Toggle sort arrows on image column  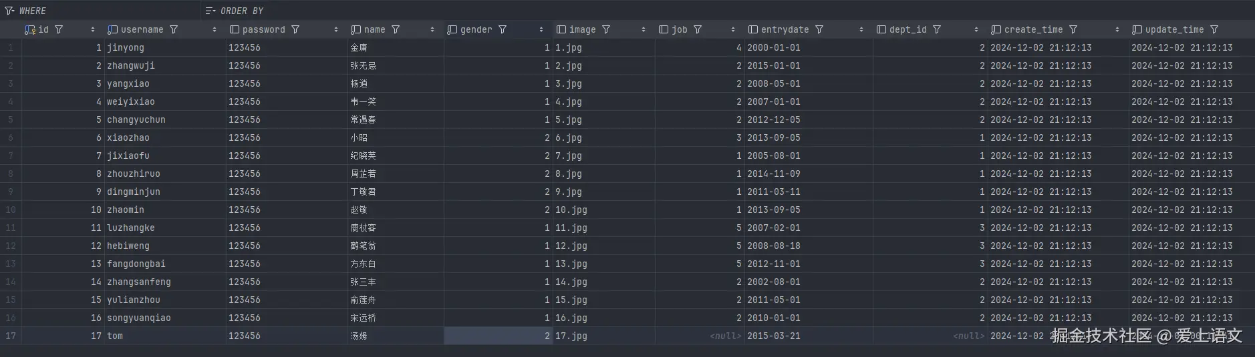pyautogui.click(x=643, y=29)
